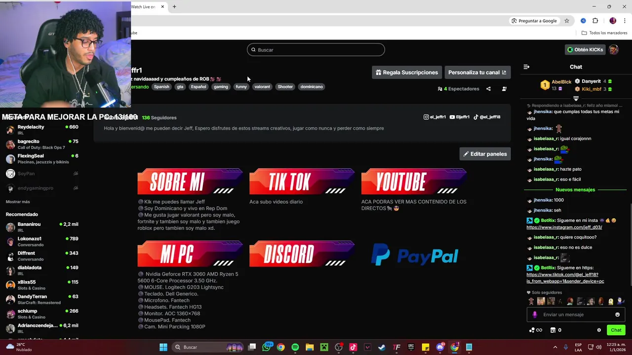Screen dimensions: 632x355
Task: Open File Explorer from taskbar
Action: tap(310, 347)
